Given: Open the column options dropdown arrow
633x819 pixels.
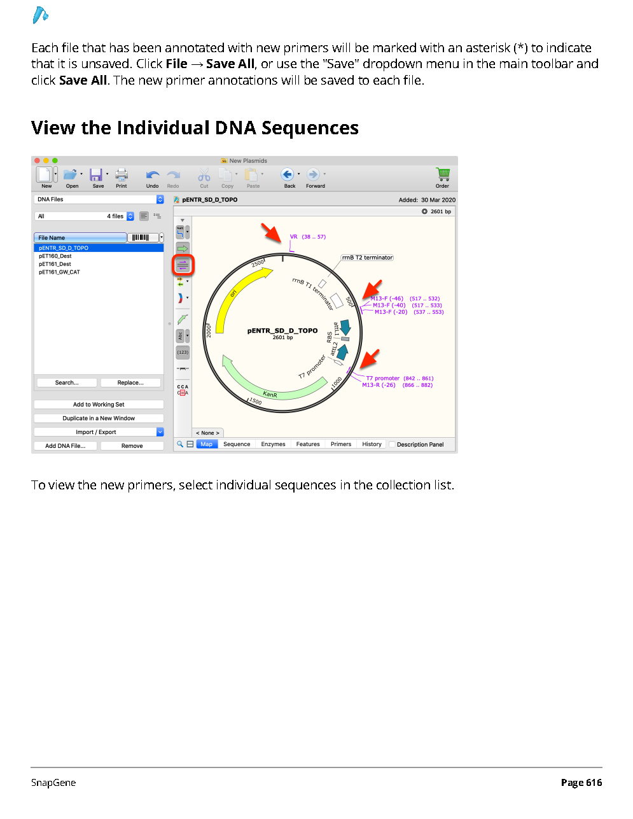Looking at the screenshot, I should point(162,237).
